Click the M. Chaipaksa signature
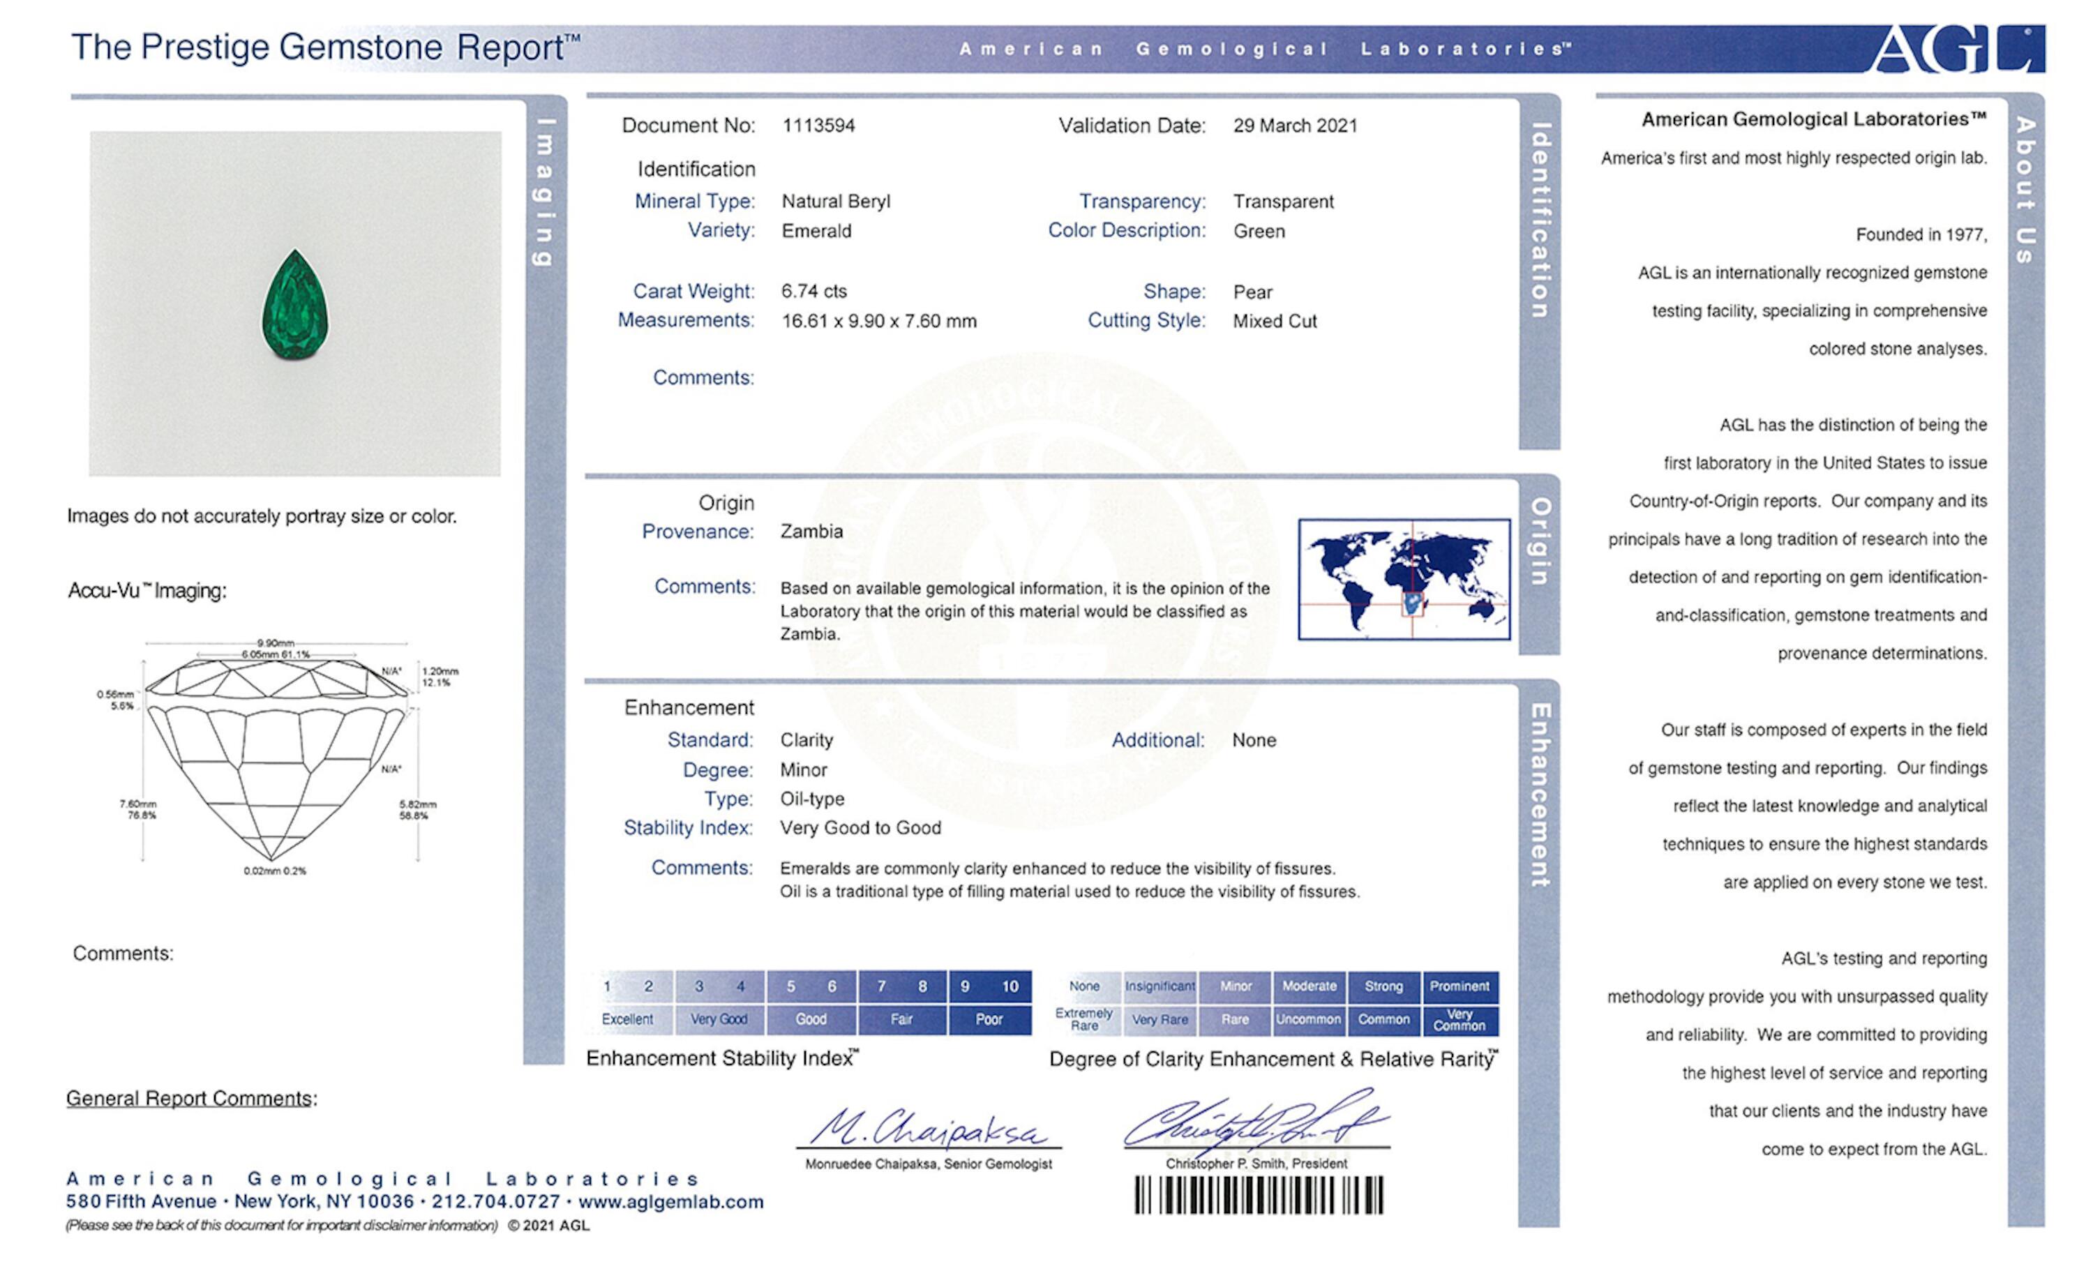The image size is (2093, 1271). click(x=928, y=1129)
